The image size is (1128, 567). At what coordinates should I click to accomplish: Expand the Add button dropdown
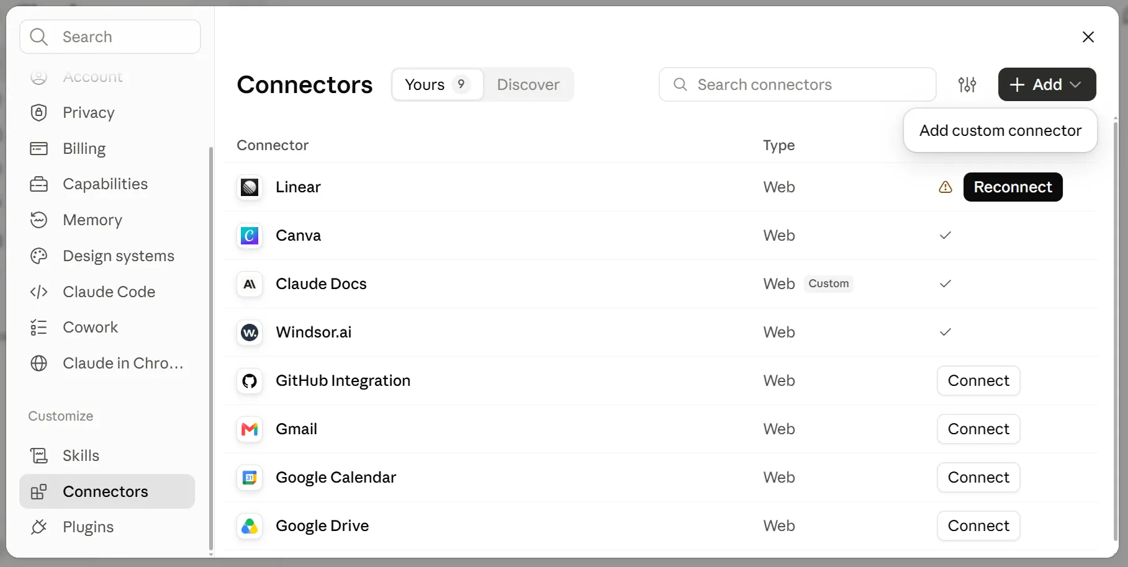pyautogui.click(x=1047, y=84)
